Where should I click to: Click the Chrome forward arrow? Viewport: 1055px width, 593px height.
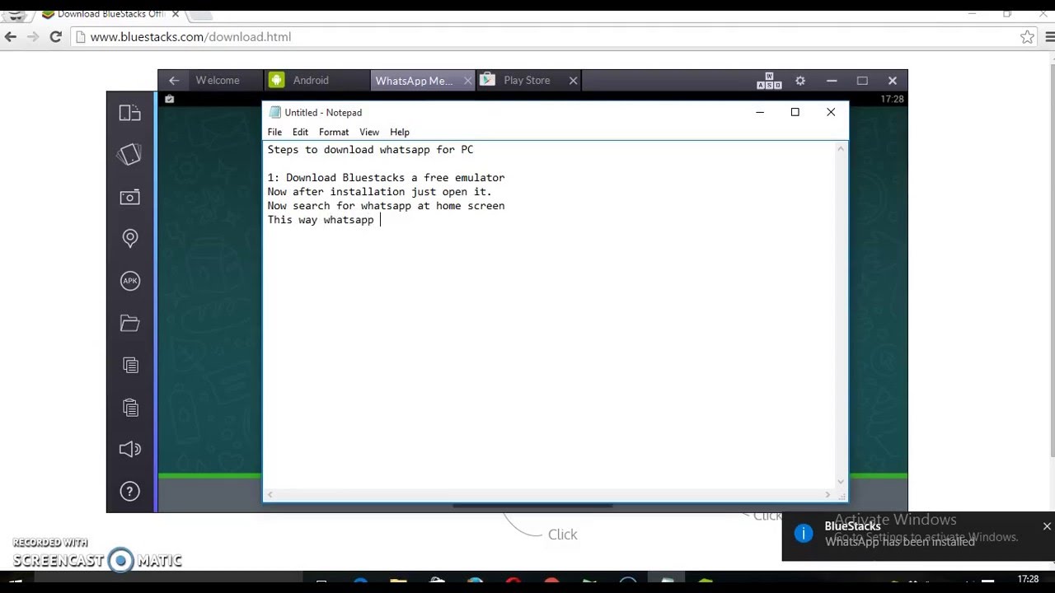[33, 36]
